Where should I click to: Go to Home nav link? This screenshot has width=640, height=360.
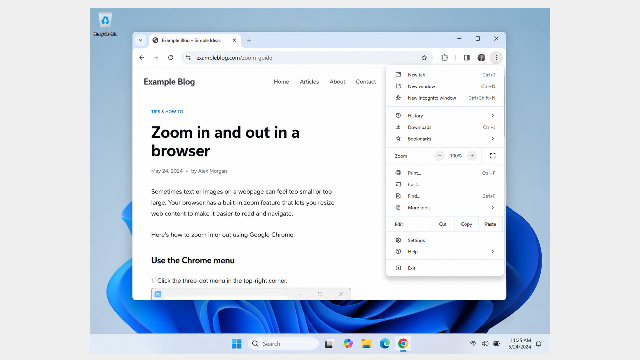281,82
